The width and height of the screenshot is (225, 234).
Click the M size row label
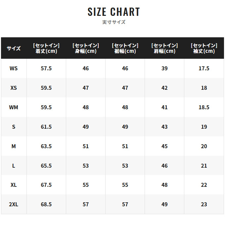pyautogui.click(x=14, y=146)
